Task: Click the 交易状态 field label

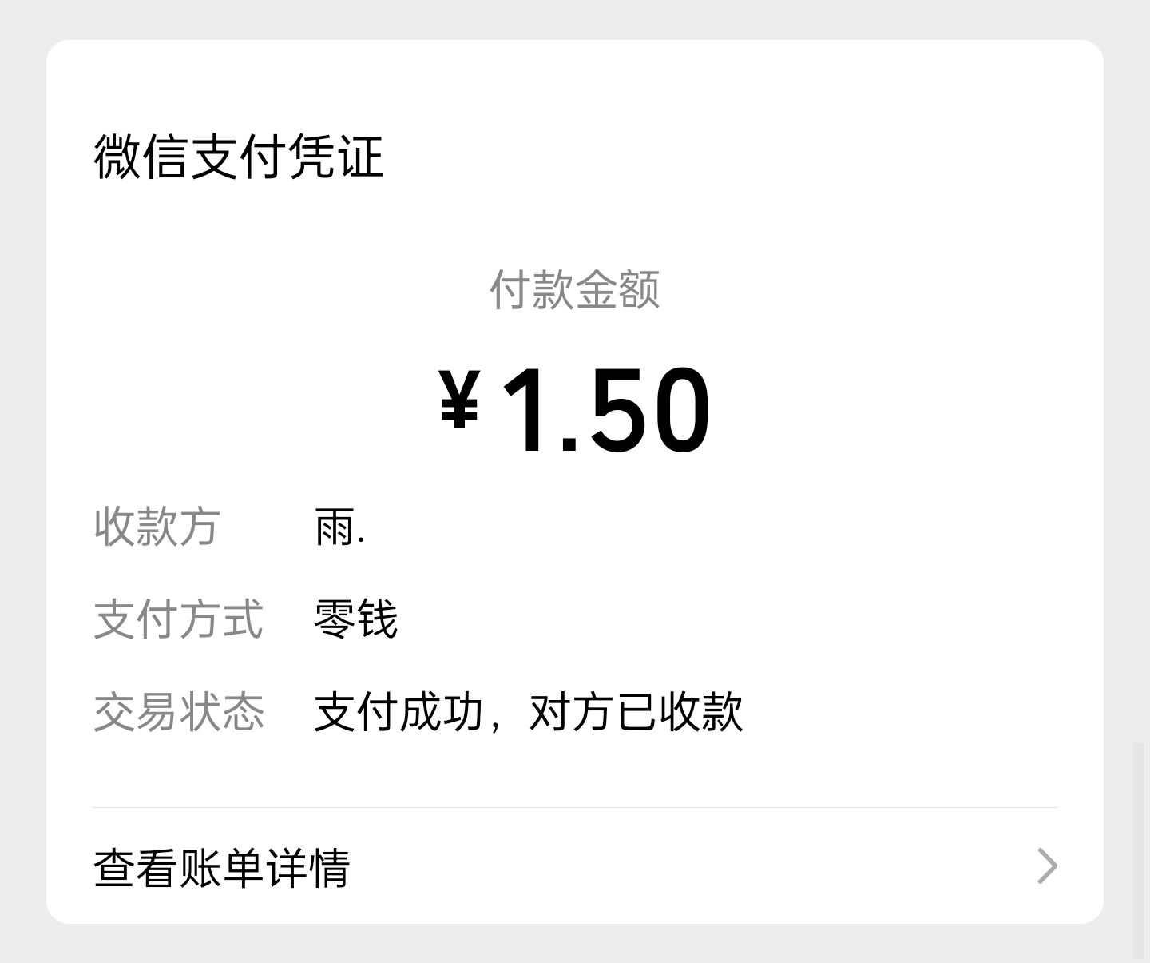Action: coord(178,712)
